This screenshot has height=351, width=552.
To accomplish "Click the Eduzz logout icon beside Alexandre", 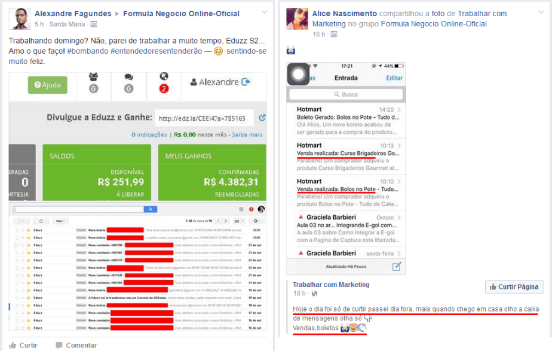I will [x=246, y=82].
